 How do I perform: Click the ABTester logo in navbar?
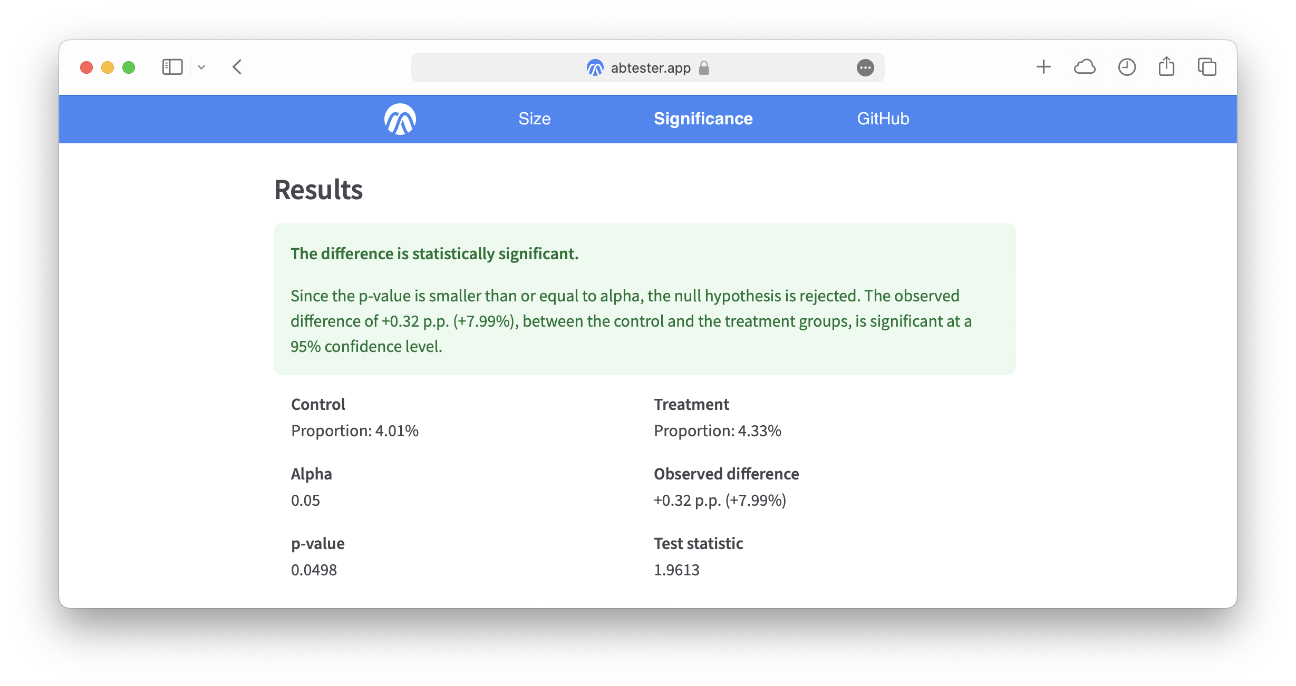coord(400,119)
